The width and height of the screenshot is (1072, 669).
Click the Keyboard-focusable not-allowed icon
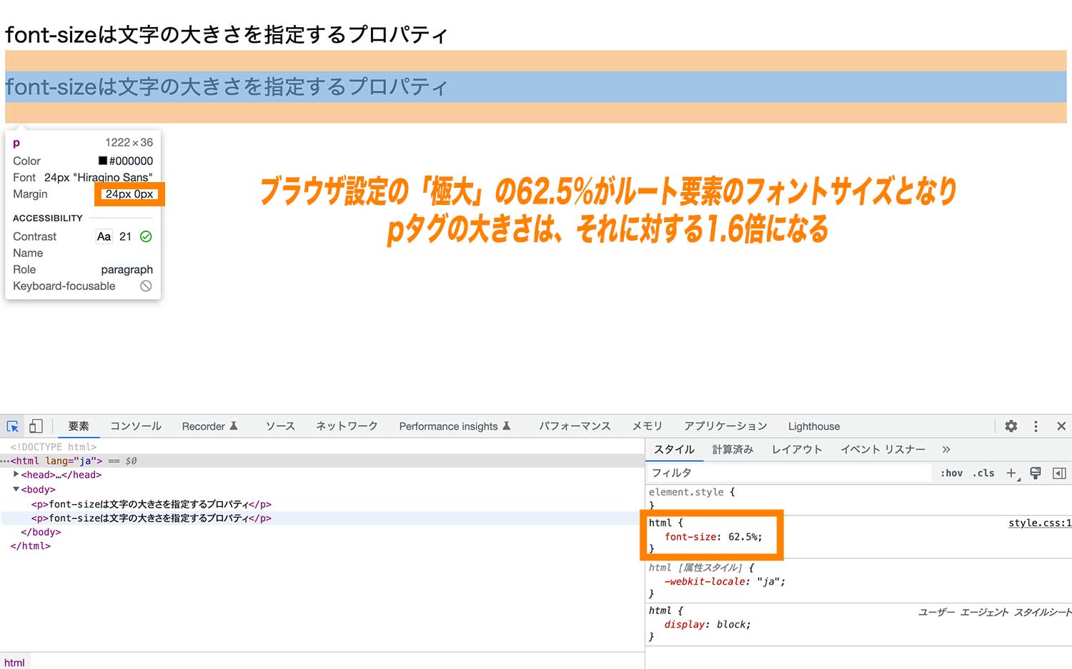click(146, 286)
